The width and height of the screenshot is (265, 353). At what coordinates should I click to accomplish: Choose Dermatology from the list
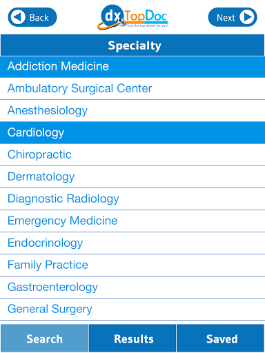pos(132,176)
